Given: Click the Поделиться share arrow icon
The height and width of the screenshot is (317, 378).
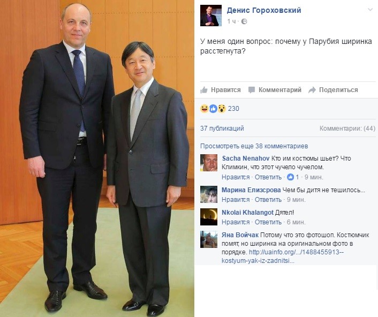Looking at the screenshot, I should click(312, 90).
